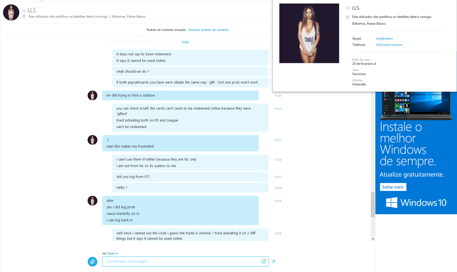Click the send message arrow icon
Image resolution: width=457 pixels, height=272 pixels.
coord(274,262)
